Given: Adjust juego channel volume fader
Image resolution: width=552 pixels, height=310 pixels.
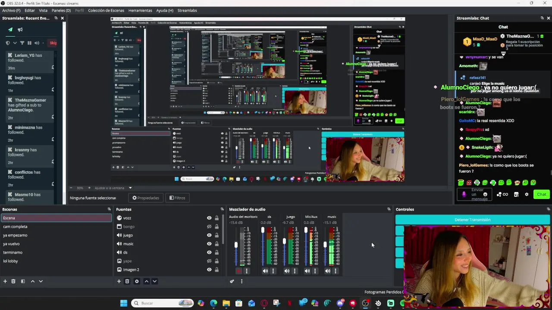Looking at the screenshot, I should [284, 241].
